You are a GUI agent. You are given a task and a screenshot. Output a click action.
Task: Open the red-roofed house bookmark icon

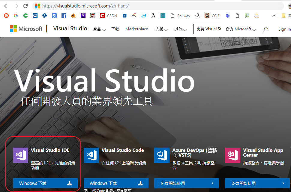point(93,16)
